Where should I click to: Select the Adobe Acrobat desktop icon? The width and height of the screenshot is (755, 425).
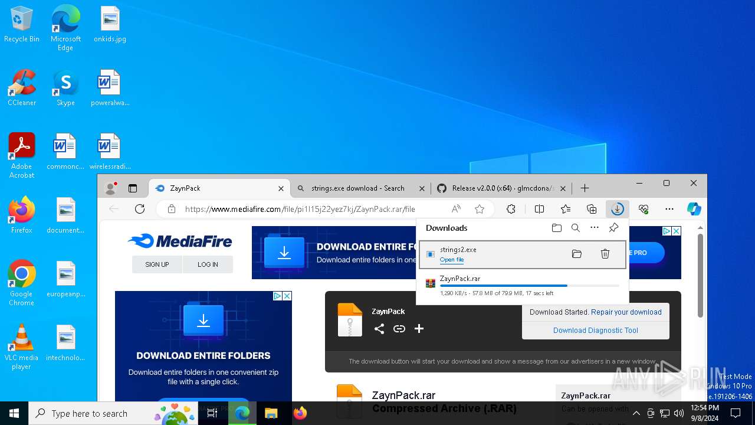pyautogui.click(x=22, y=155)
